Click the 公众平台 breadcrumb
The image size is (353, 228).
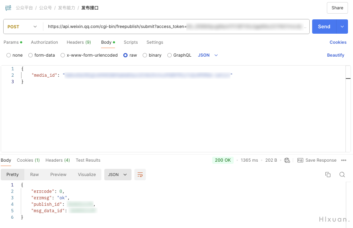(x=24, y=8)
